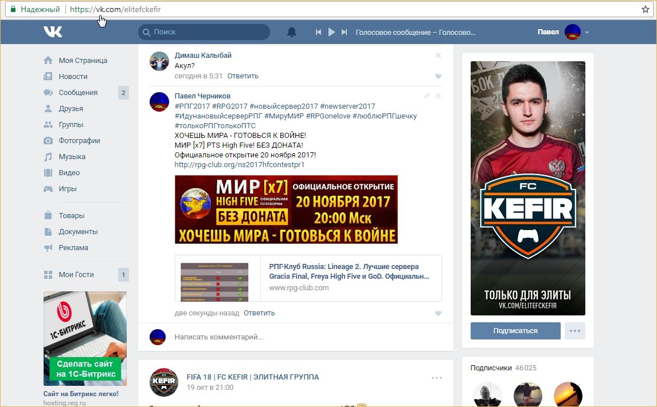Screen dimensions: 657x407
Task: Delete Димаш Калыбай's comment
Action: (438, 56)
